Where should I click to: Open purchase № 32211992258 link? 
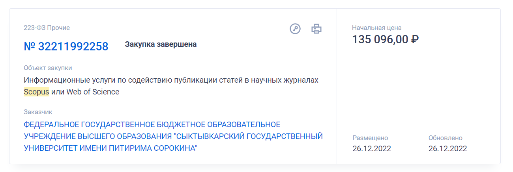[x=66, y=46]
